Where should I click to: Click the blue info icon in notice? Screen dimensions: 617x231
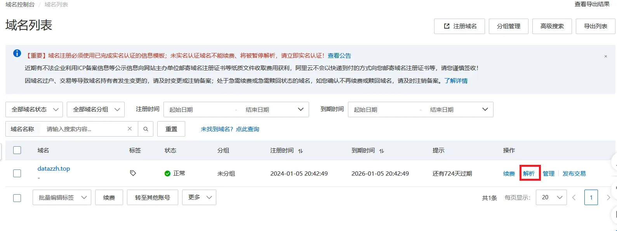[x=17, y=53]
